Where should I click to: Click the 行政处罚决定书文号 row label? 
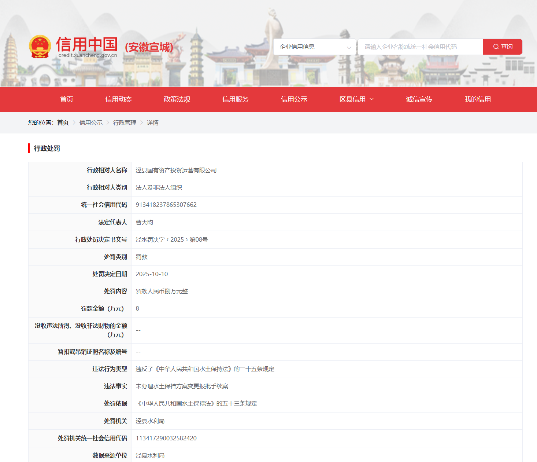[101, 239]
